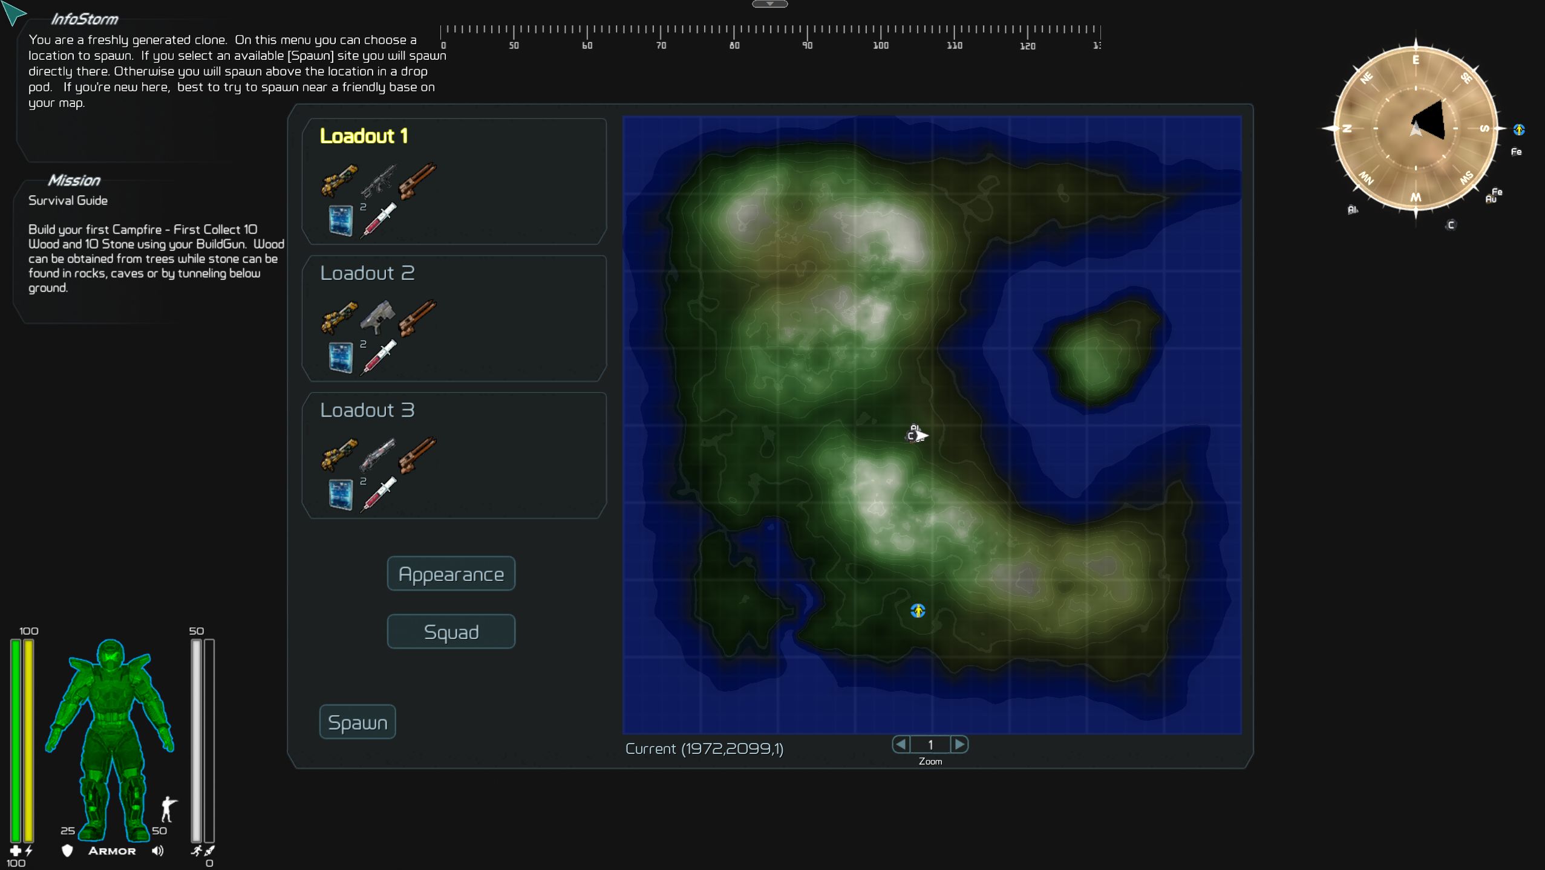
Task: Select the blue datapad in Loadout 3
Action: pos(341,495)
